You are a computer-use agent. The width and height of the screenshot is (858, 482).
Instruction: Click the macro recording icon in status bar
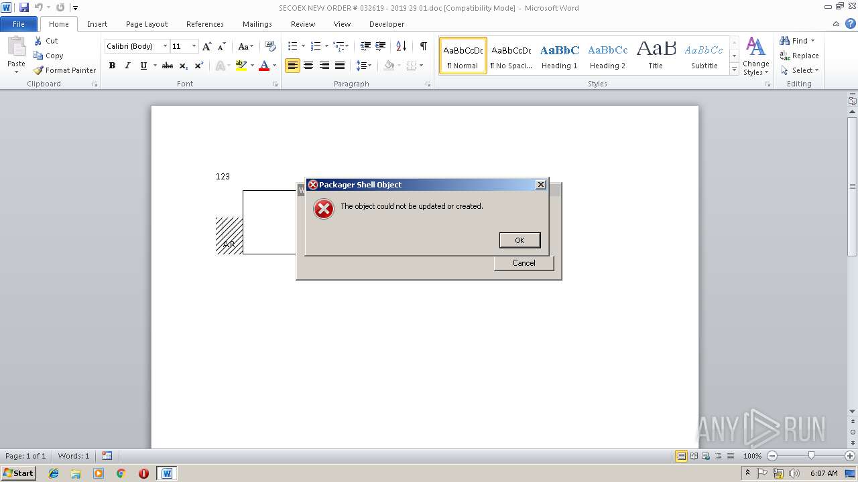107,456
